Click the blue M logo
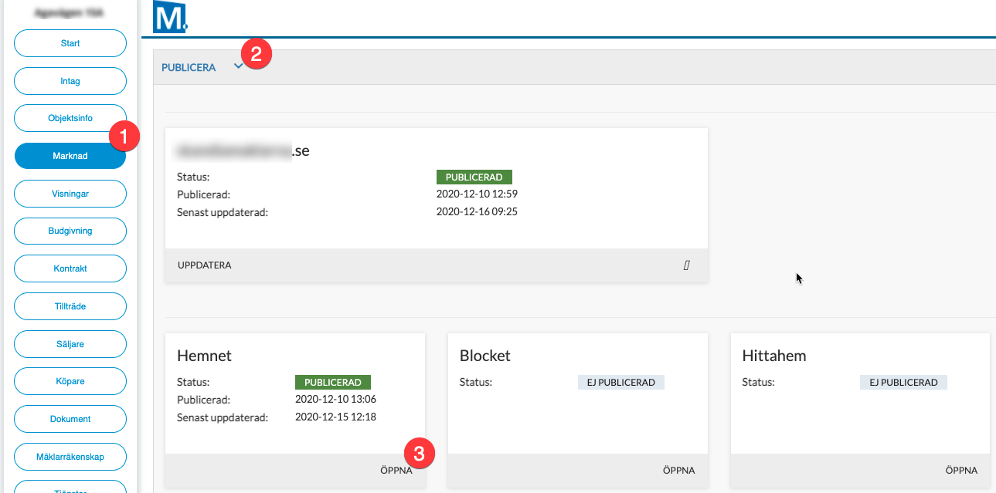This screenshot has width=996, height=493. [x=170, y=16]
